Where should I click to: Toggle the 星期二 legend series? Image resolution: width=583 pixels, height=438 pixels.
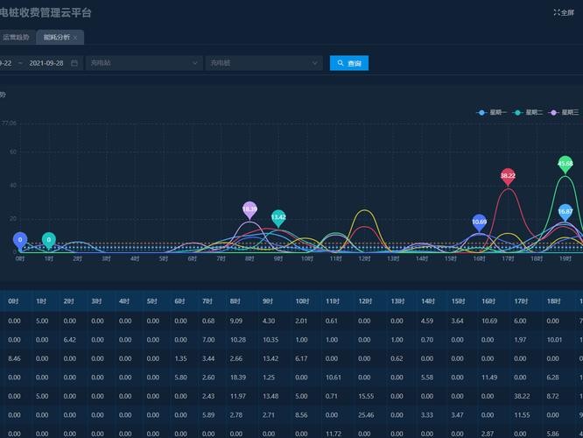point(528,112)
